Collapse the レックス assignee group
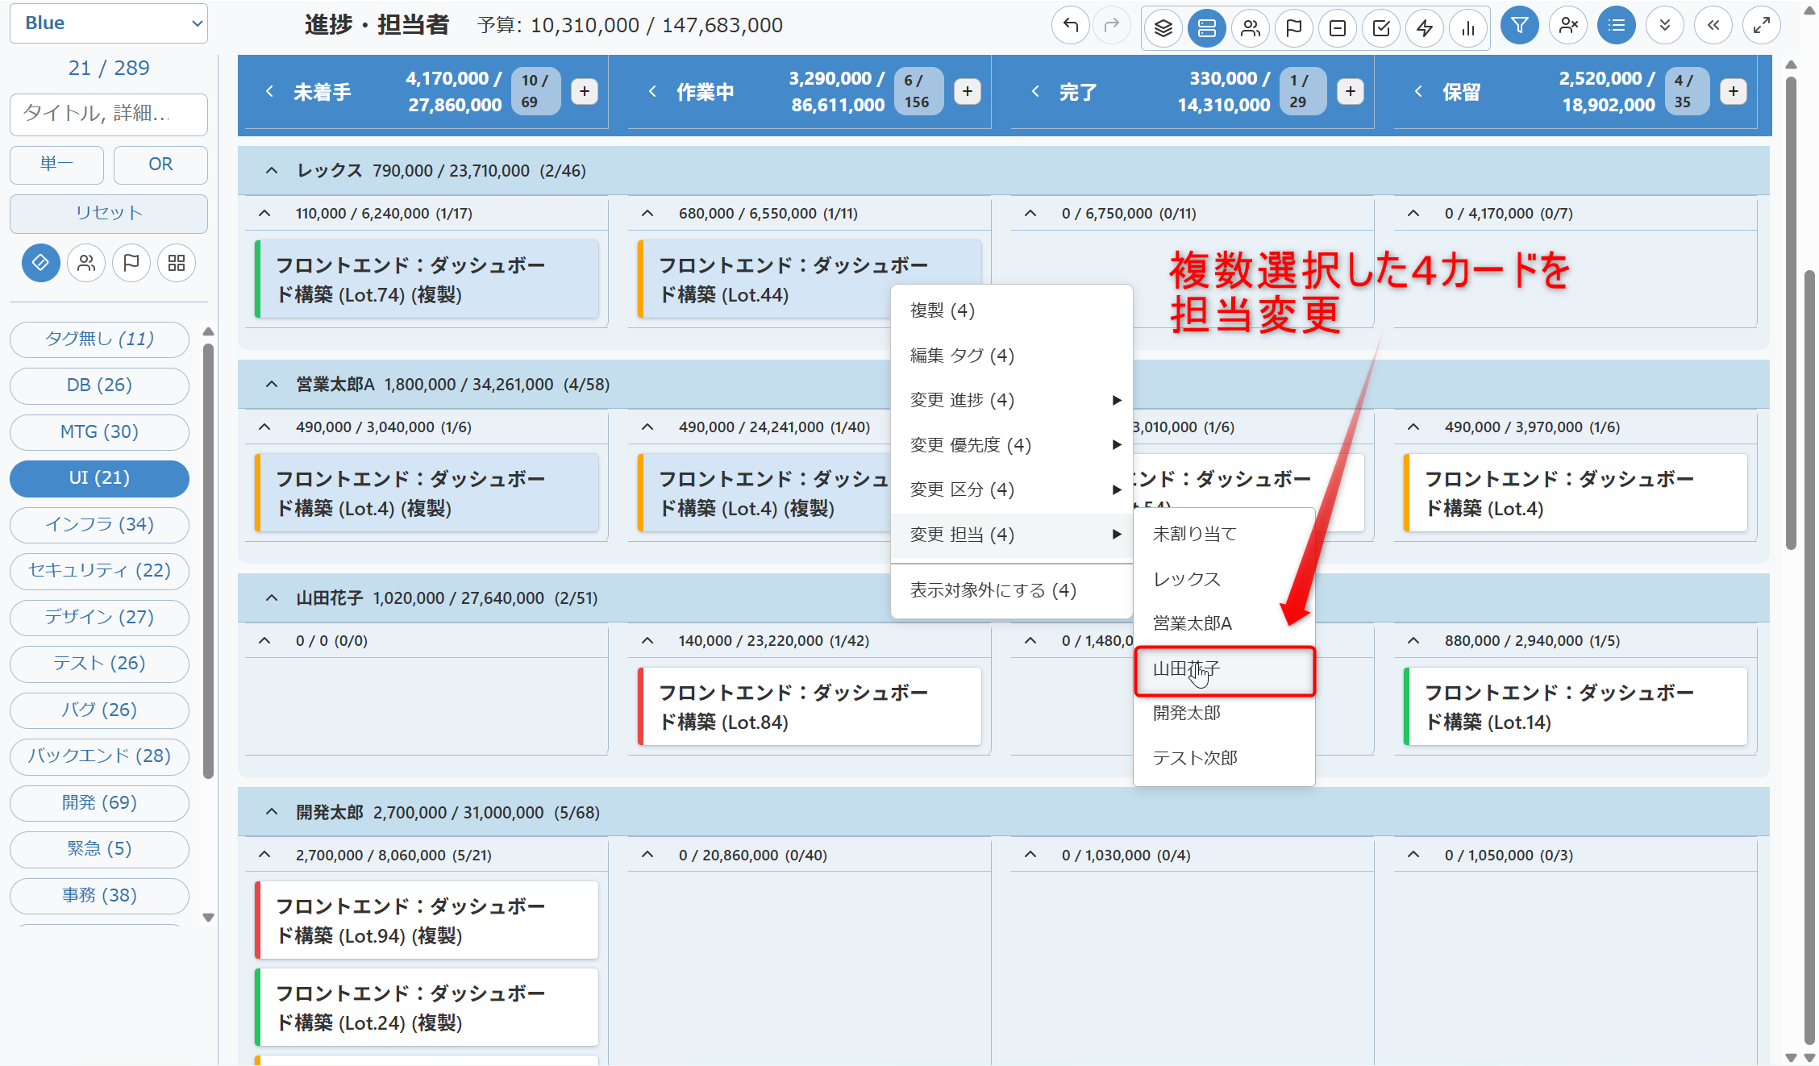Image resolution: width=1819 pixels, height=1066 pixels. point(272,171)
